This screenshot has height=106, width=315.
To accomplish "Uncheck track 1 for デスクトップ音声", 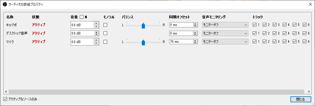I will [254, 33].
